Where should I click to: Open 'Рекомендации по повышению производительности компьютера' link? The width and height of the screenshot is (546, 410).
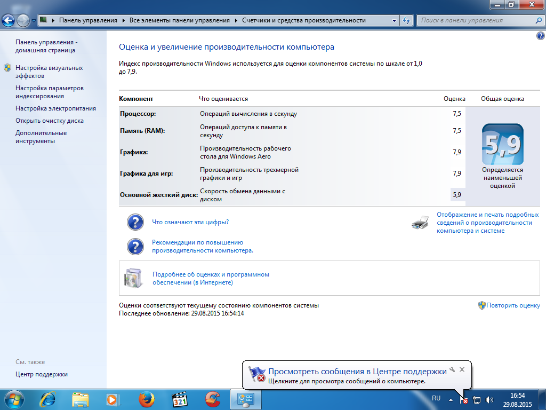pos(203,247)
